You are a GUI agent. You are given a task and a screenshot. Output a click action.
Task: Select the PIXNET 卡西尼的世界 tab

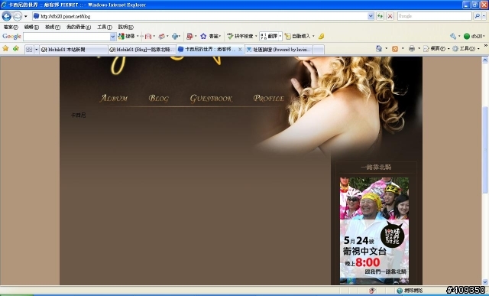[207, 49]
